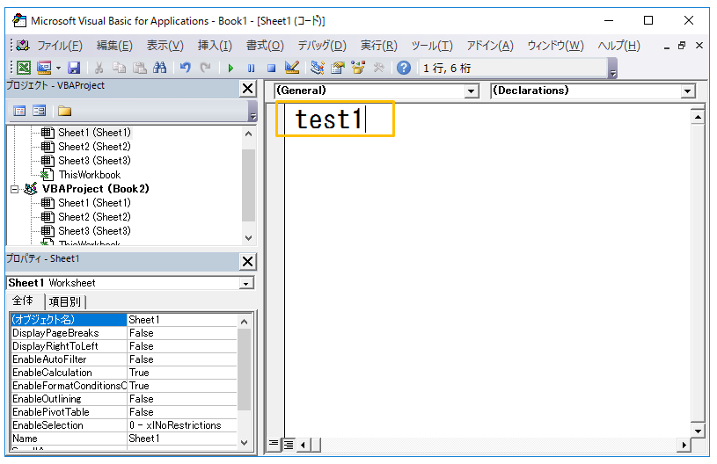Click the Save floppy disk icon

[x=74, y=68]
